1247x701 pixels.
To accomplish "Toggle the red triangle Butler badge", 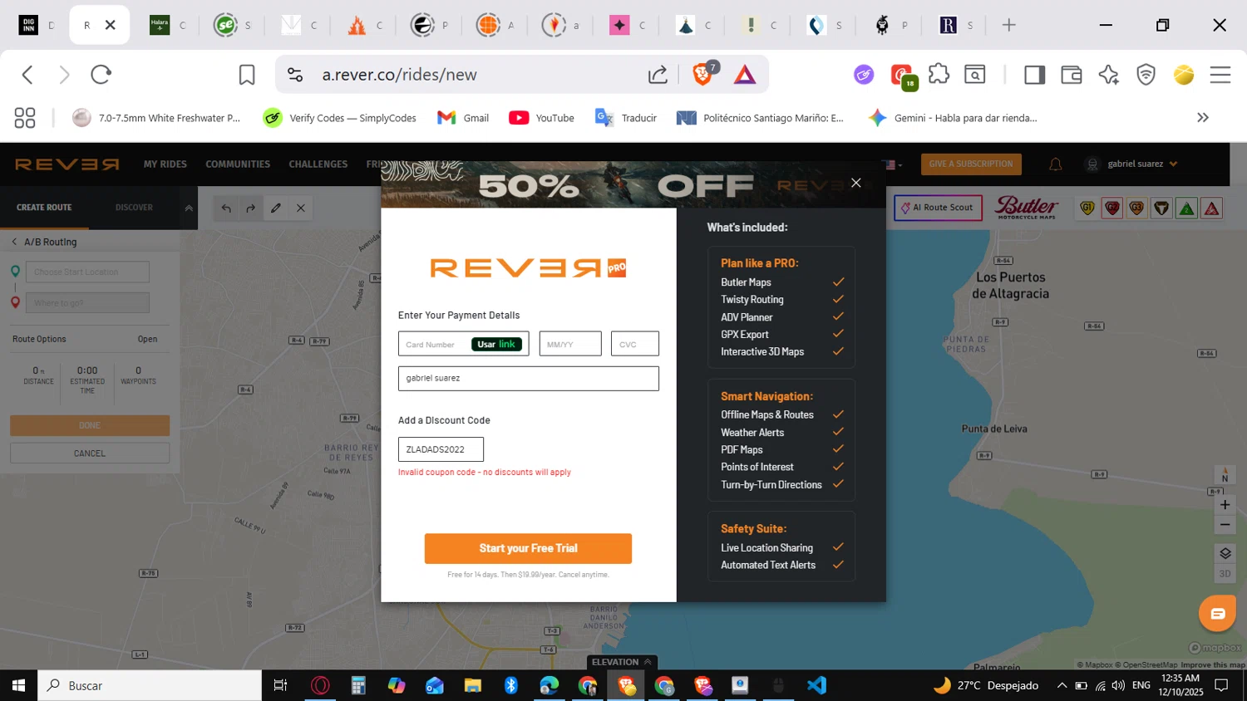I will (1212, 208).
